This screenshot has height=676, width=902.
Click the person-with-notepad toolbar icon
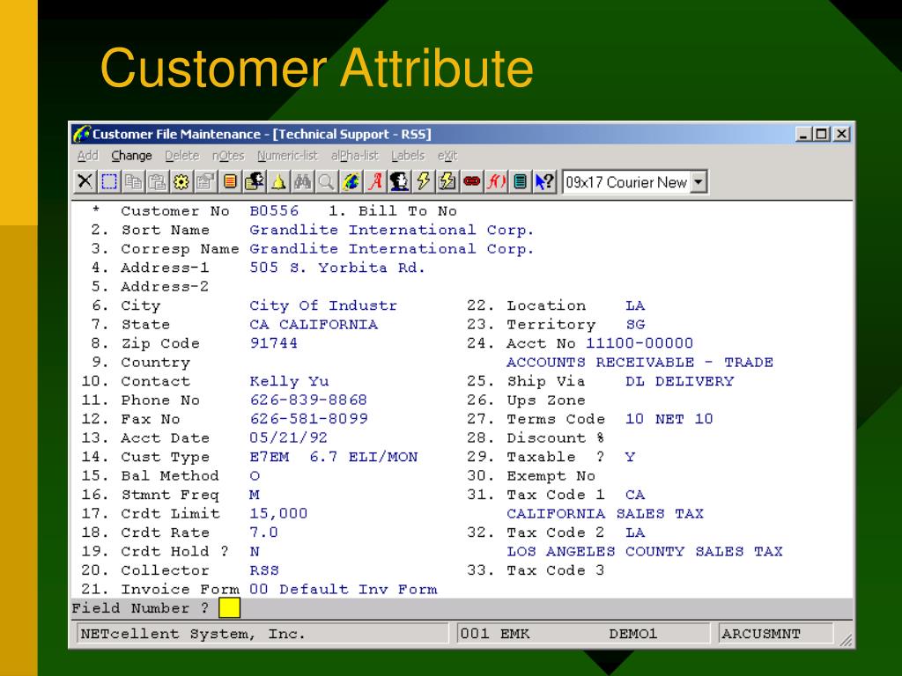tap(255, 181)
